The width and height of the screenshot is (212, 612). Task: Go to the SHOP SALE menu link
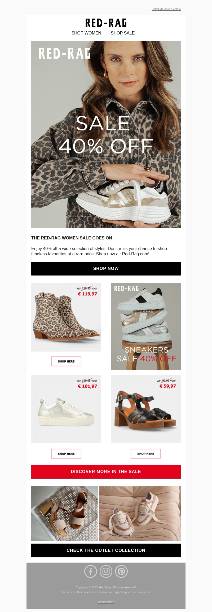123,33
